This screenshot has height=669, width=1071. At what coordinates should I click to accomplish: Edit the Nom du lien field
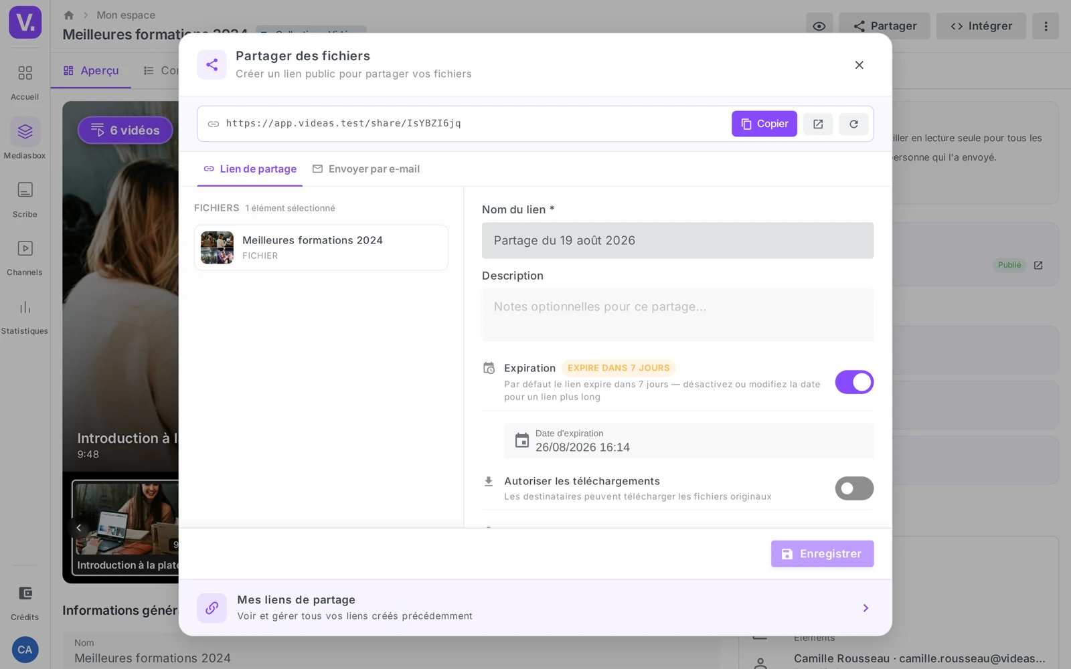[677, 240]
